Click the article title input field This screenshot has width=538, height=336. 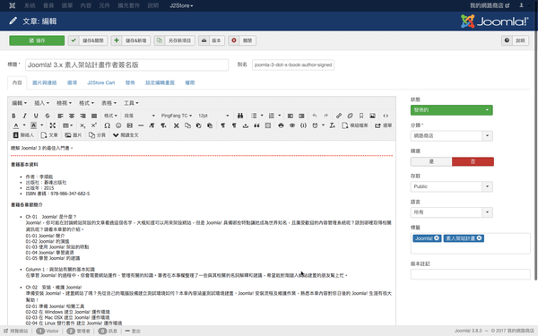point(127,65)
